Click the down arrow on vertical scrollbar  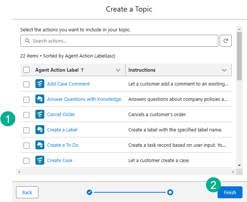pos(240,165)
